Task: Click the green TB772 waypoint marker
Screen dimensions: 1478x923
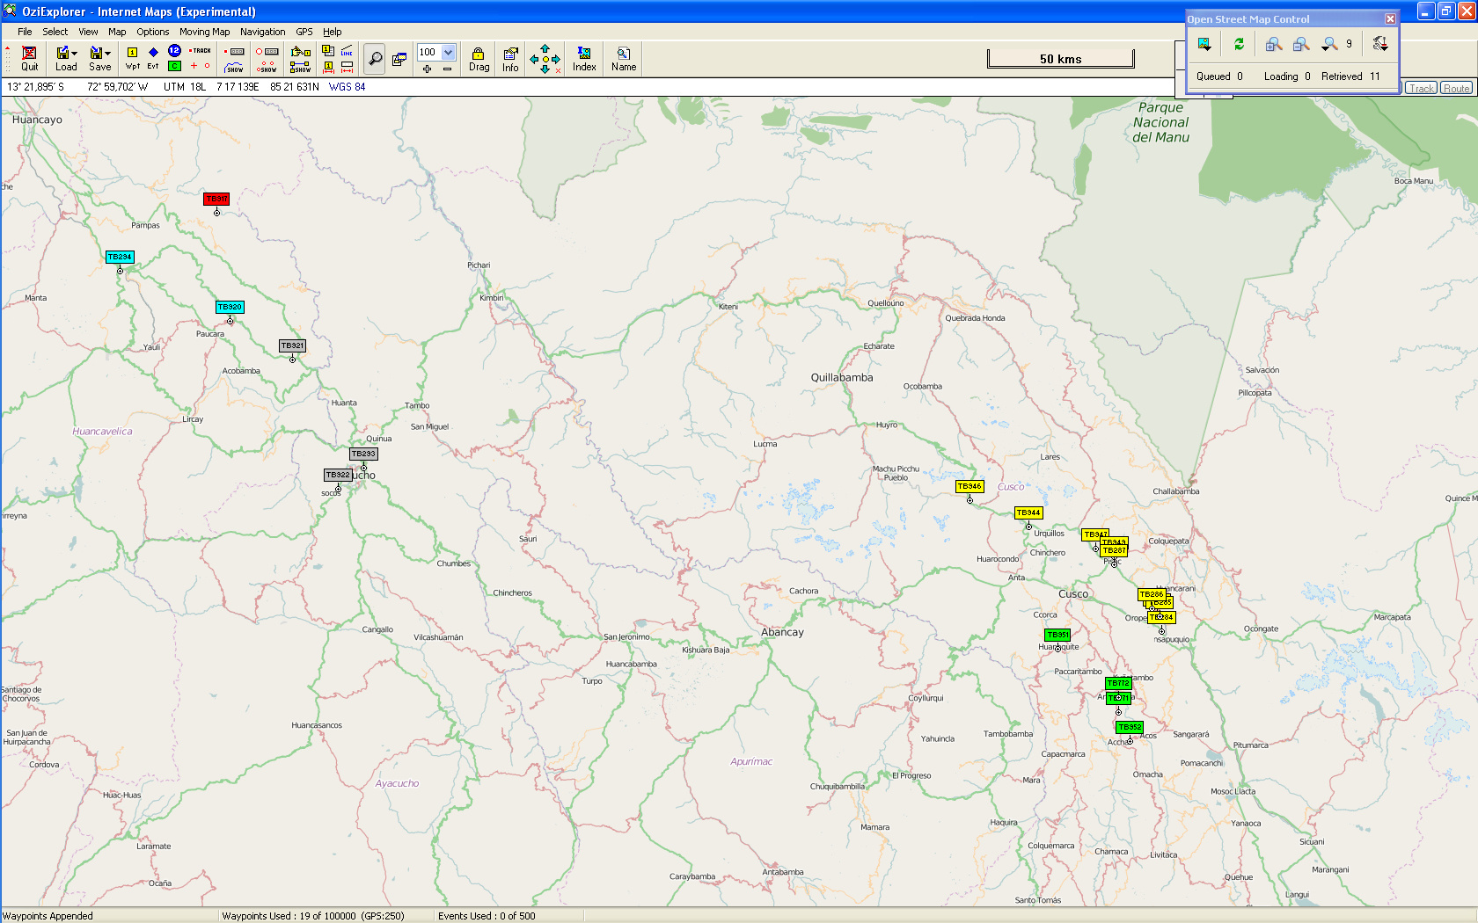Action: pyautogui.click(x=1118, y=683)
